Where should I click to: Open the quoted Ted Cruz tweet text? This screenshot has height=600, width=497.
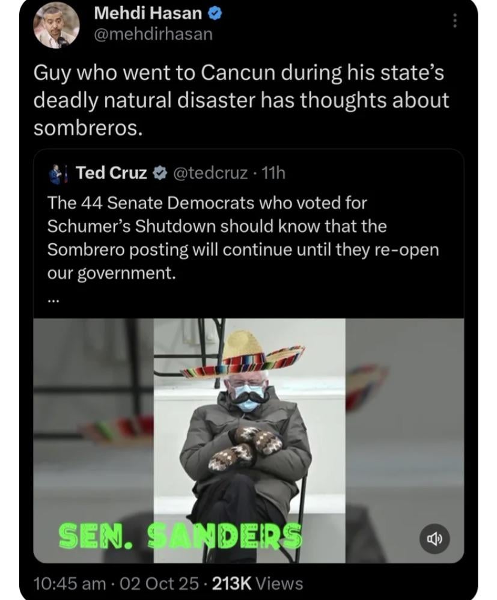tap(243, 238)
